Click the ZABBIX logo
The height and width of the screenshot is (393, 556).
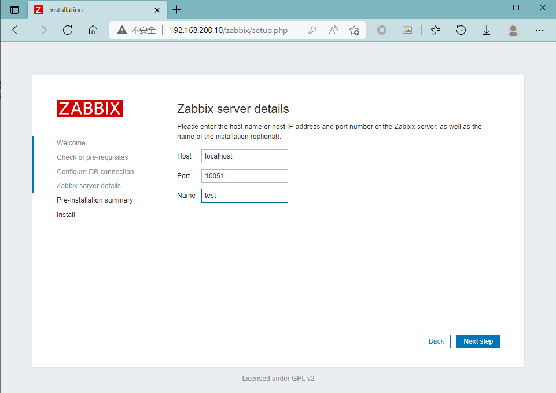click(90, 108)
